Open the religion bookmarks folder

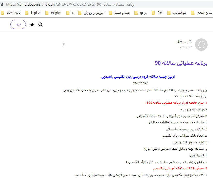(x=53, y=13)
